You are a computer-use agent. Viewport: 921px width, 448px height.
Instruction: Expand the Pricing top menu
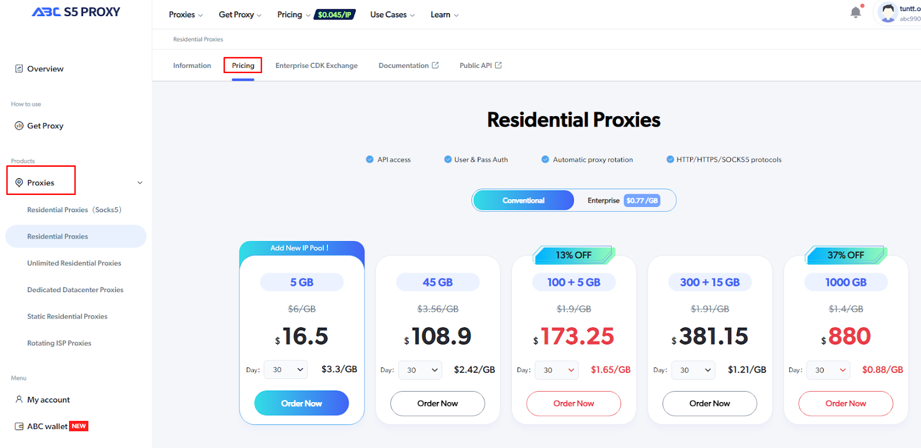[294, 14]
